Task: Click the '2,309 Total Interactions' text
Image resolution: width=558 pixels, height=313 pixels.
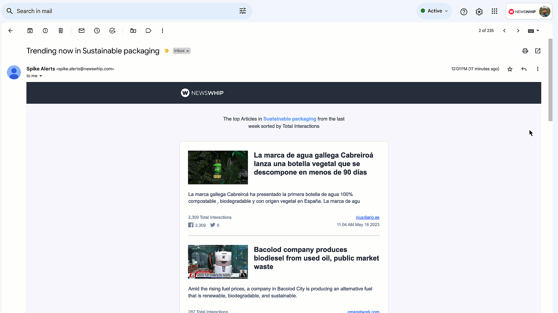Action: pos(210,217)
